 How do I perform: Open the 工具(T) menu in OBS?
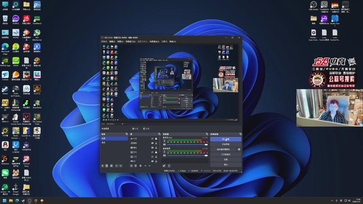164,42
